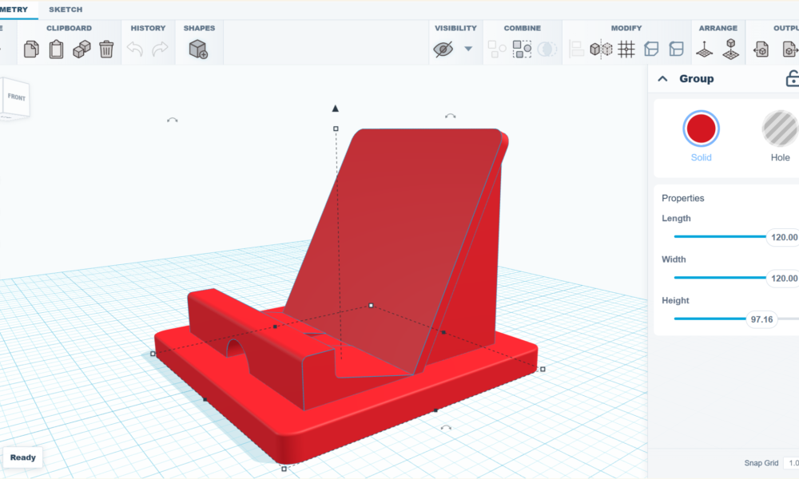The width and height of the screenshot is (799, 479).
Task: Click the rotation arrow below the base's right edge
Action: click(446, 428)
